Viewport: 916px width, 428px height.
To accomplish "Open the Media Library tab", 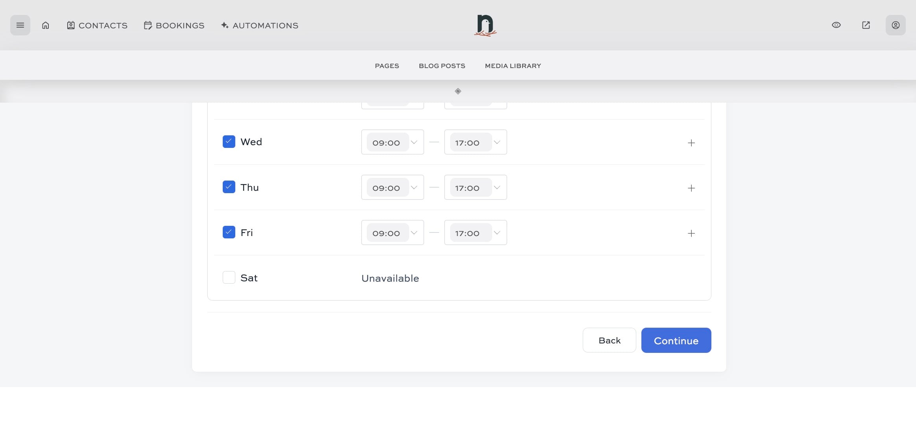I will click(x=512, y=66).
